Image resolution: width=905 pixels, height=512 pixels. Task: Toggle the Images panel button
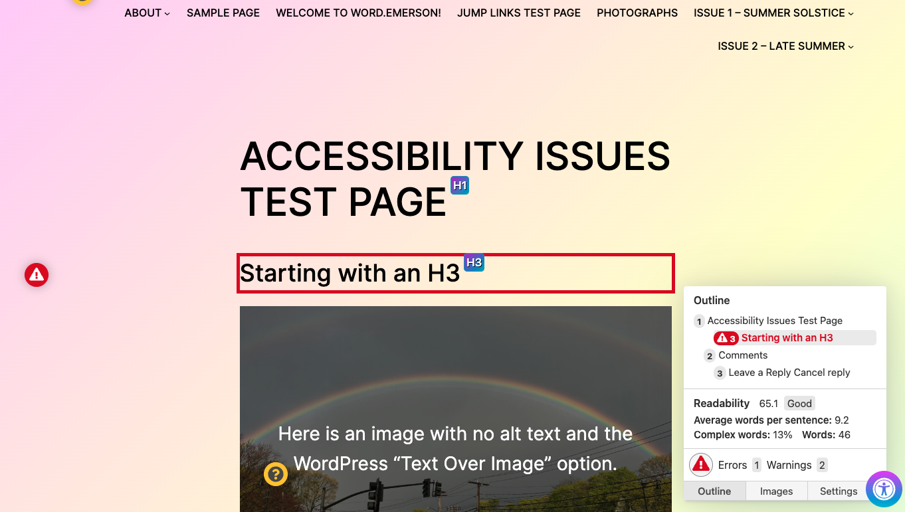(776, 491)
